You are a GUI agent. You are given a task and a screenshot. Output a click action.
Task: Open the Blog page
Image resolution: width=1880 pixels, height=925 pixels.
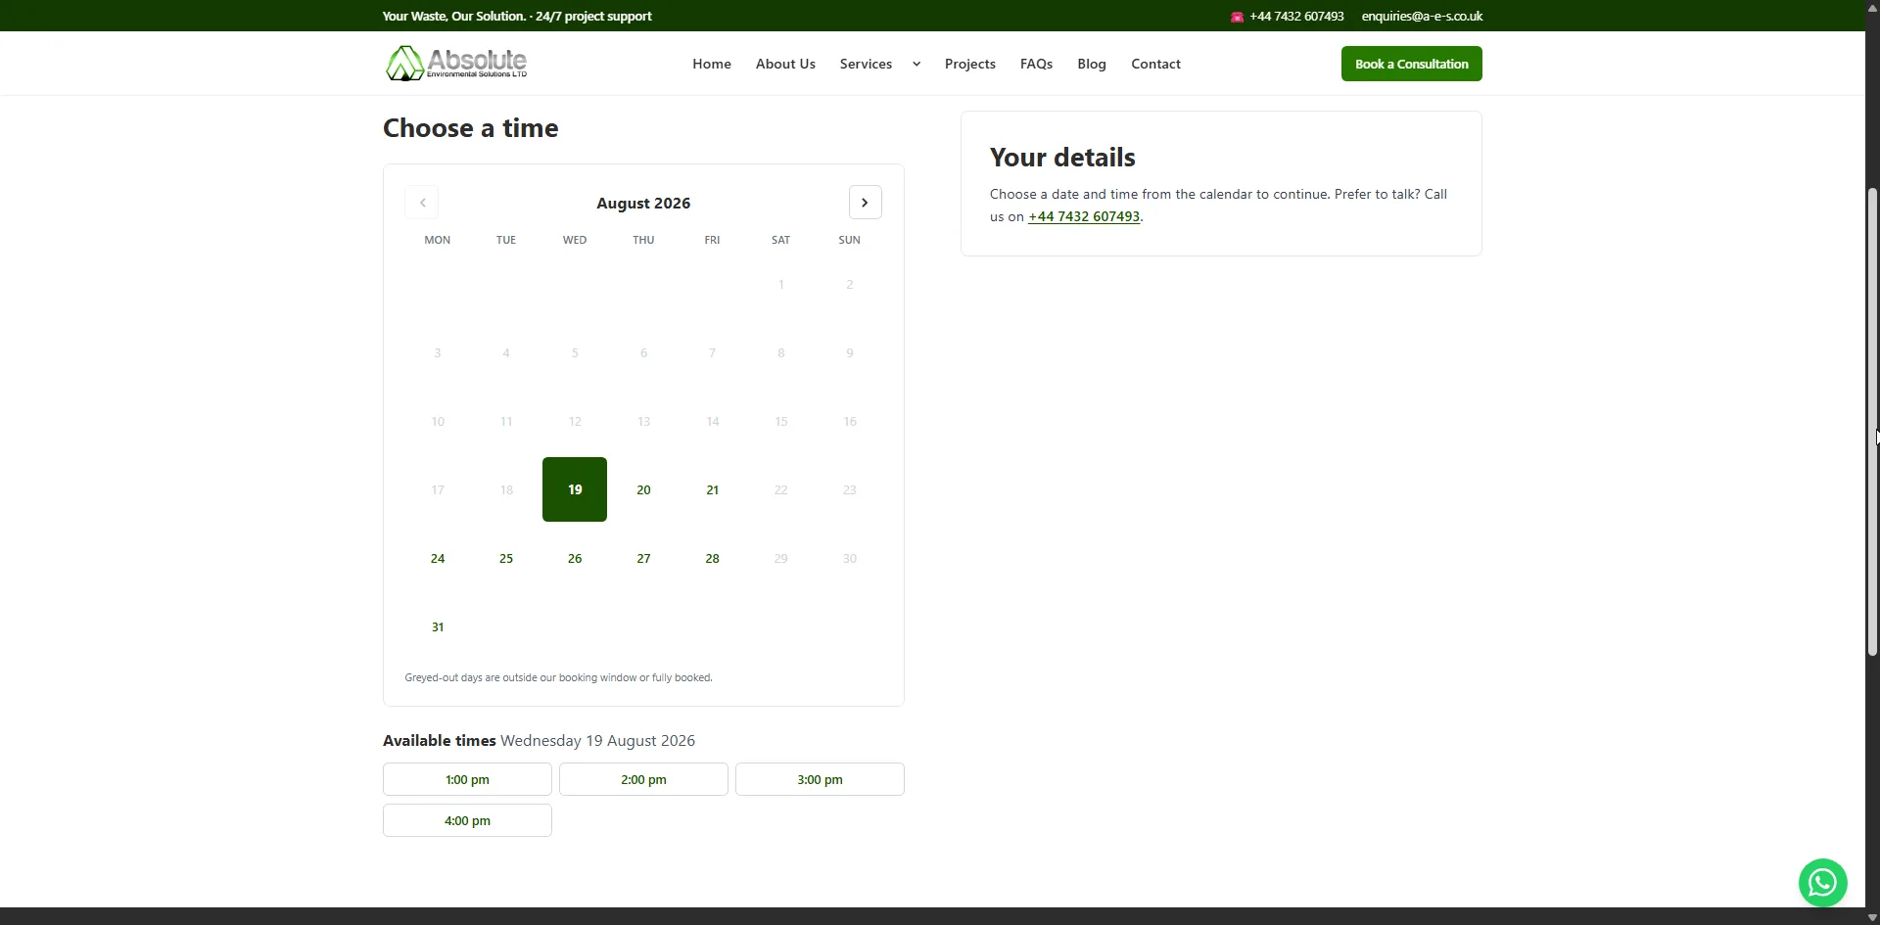pos(1092,64)
